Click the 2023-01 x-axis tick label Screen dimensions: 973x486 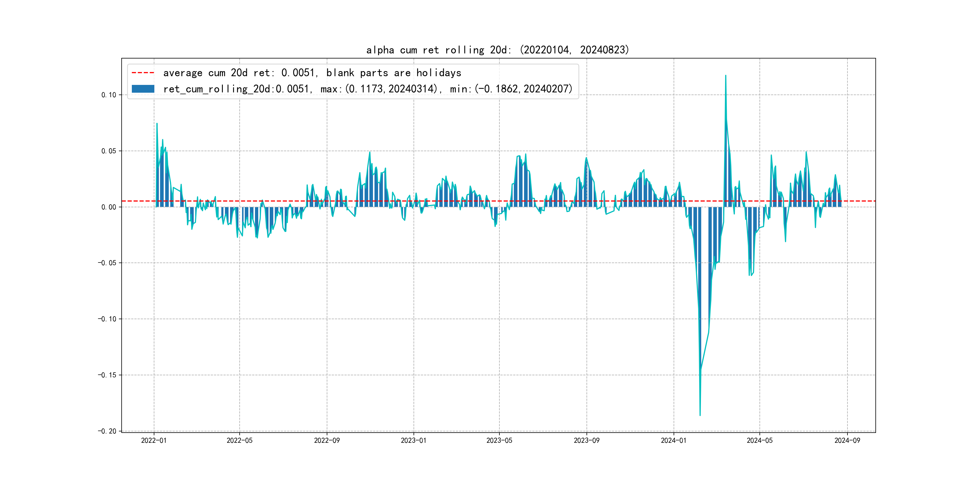(x=413, y=440)
